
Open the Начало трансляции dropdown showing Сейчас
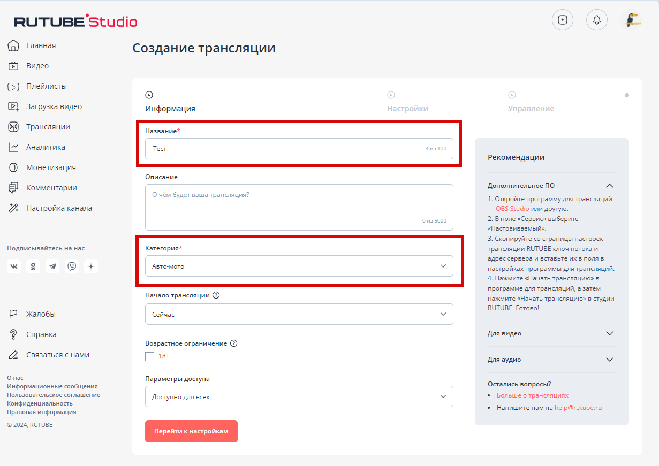pyautogui.click(x=299, y=314)
